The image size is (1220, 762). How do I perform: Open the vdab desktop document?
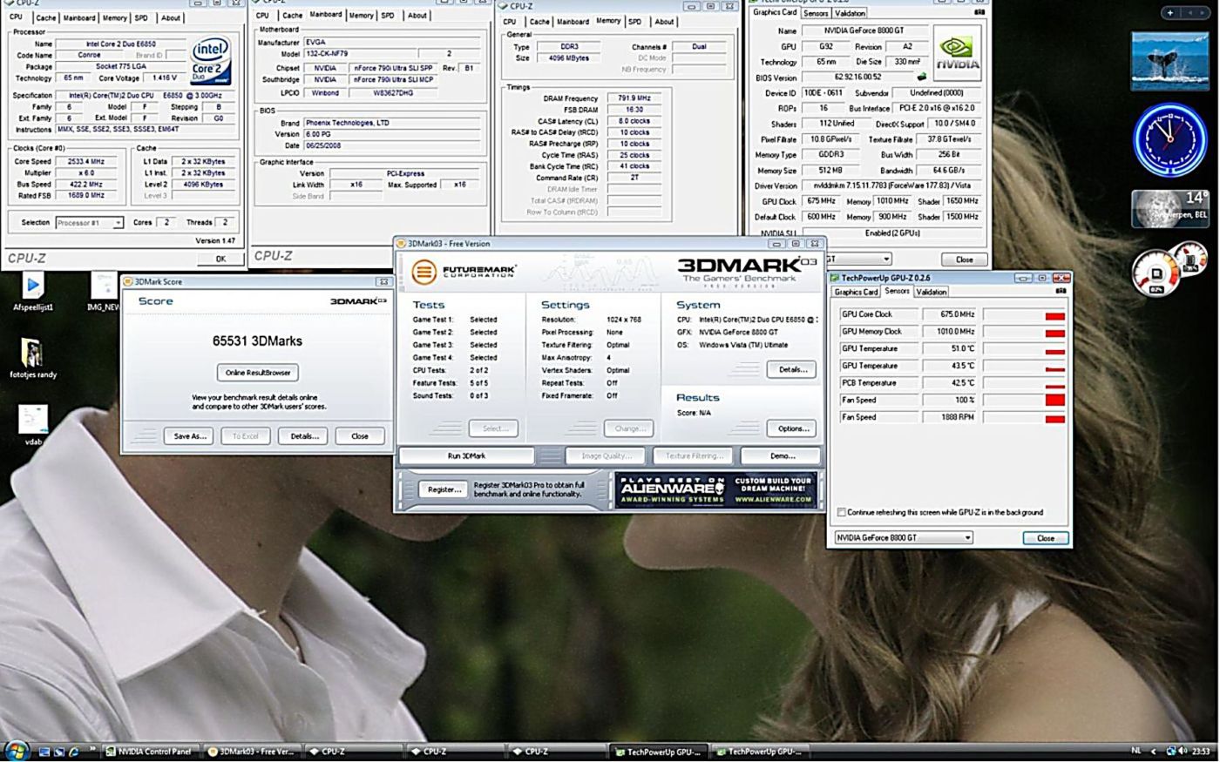pyautogui.click(x=33, y=425)
